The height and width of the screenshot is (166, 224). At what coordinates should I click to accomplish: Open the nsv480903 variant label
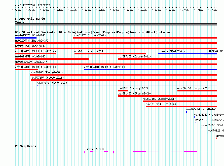[x=213, y=125]
